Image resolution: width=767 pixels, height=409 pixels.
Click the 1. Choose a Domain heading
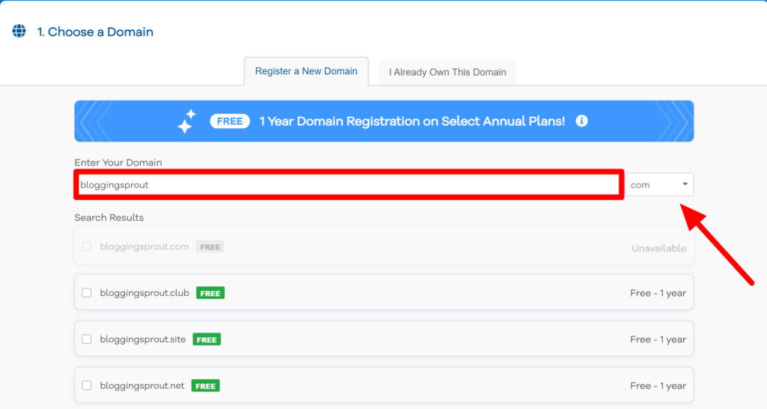point(95,31)
